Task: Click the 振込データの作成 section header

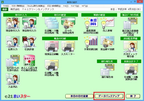Action: pyautogui.click(x=130, y=15)
